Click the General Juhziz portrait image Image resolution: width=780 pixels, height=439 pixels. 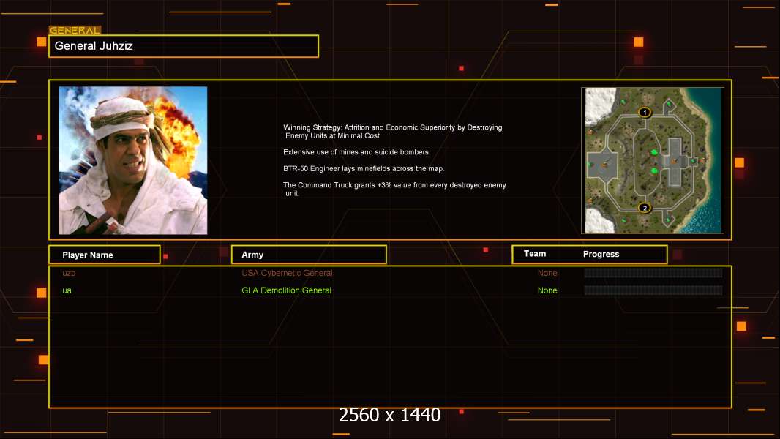(x=133, y=160)
